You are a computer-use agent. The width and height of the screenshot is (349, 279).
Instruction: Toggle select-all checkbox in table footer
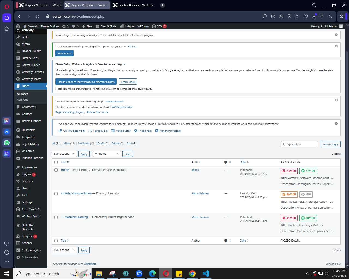[x=56, y=241]
